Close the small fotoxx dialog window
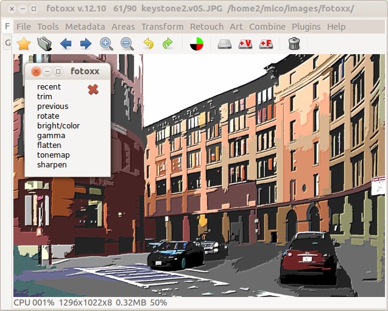388x311 pixels. pos(36,72)
